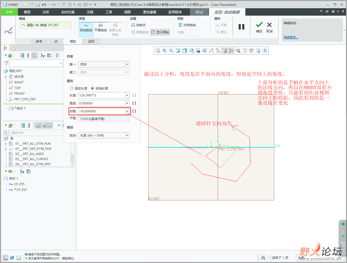Click the Zoom Out icon

[x=171, y=51]
